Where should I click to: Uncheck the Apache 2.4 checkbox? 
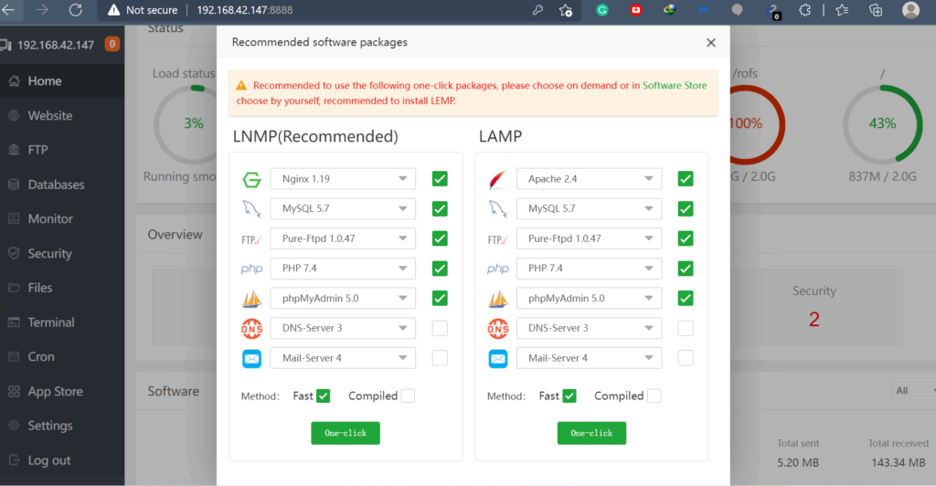686,179
